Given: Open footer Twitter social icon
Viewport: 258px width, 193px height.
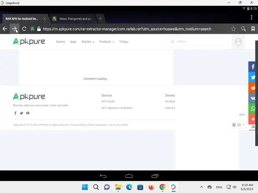Looking at the screenshot, I should (x=22, y=113).
